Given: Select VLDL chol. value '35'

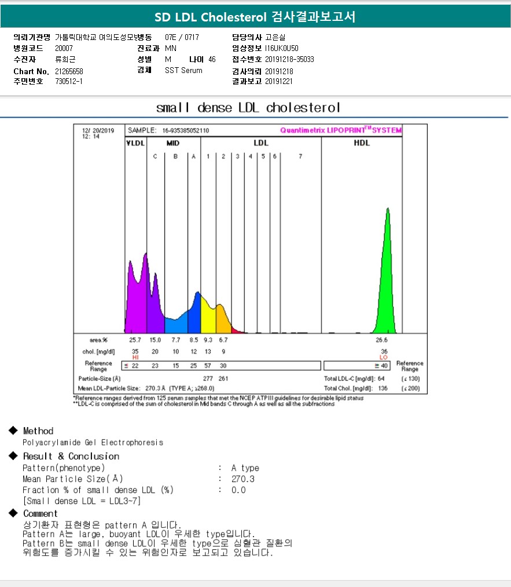Looking at the screenshot, I should (x=135, y=351).
